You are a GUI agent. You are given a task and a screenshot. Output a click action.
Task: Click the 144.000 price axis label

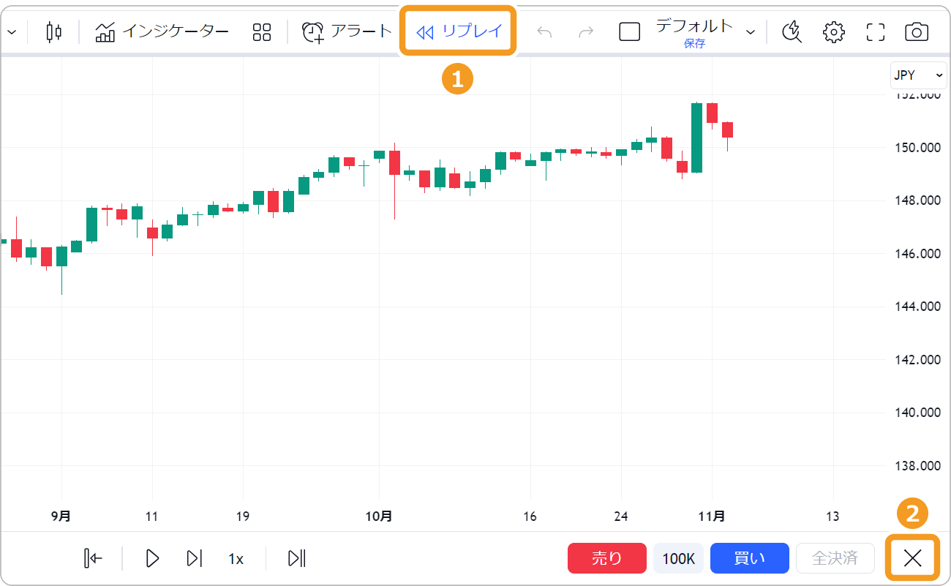tap(917, 307)
